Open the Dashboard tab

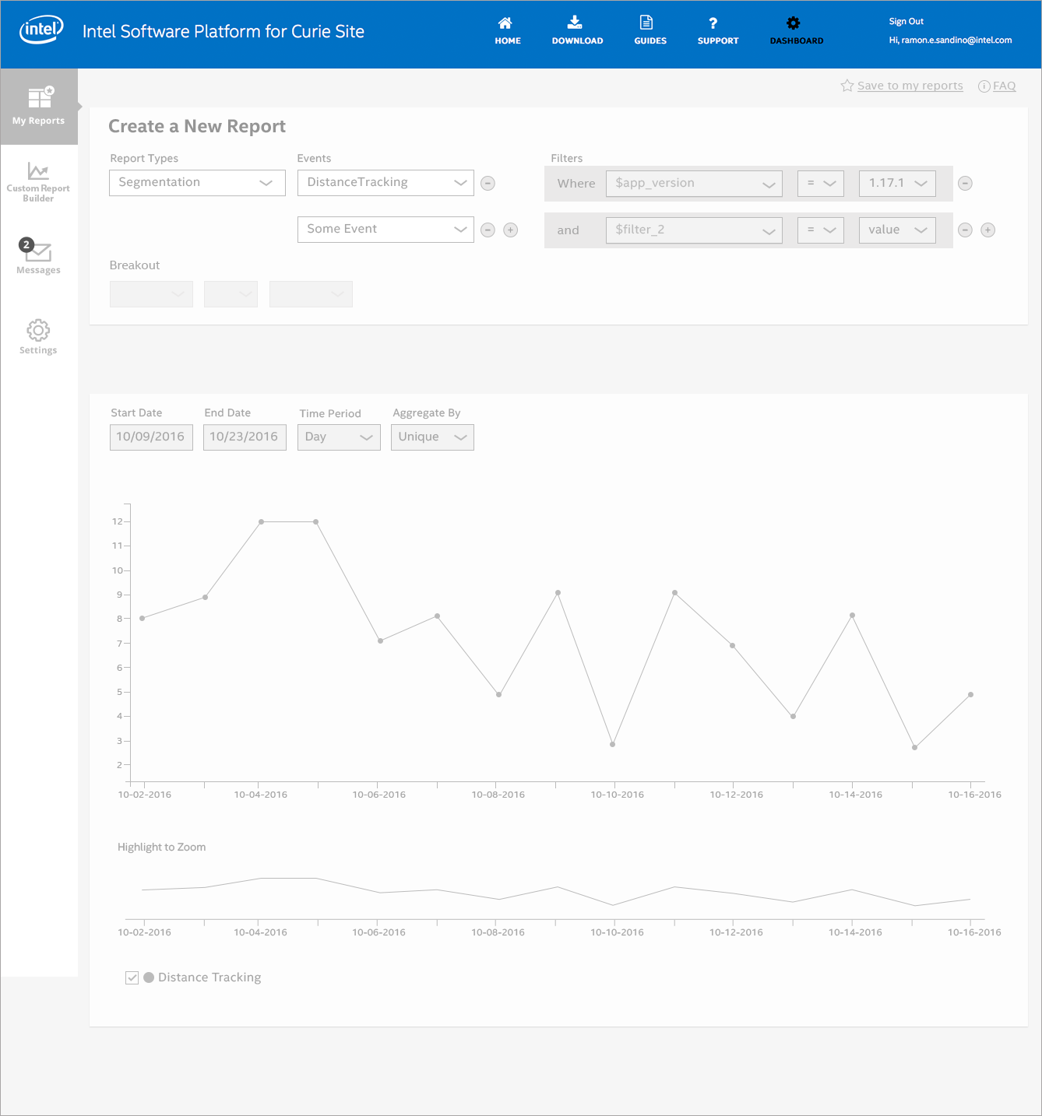coord(796,31)
